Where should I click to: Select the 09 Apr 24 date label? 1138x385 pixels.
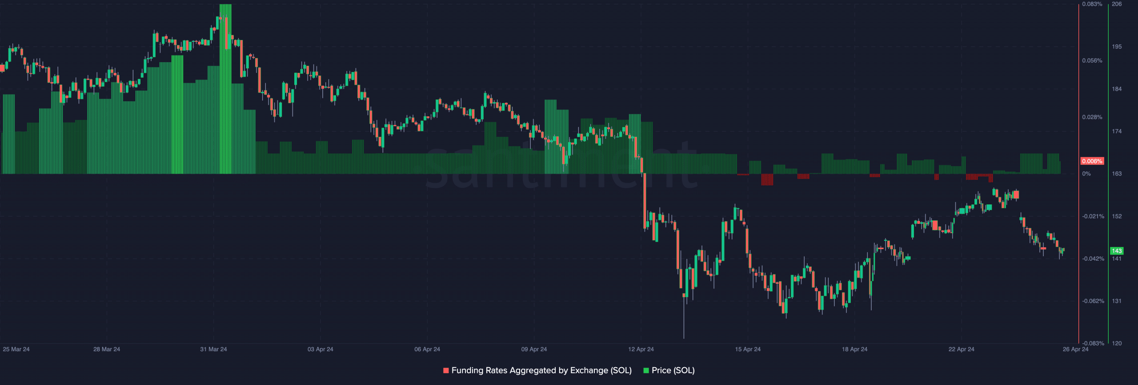[x=534, y=349]
